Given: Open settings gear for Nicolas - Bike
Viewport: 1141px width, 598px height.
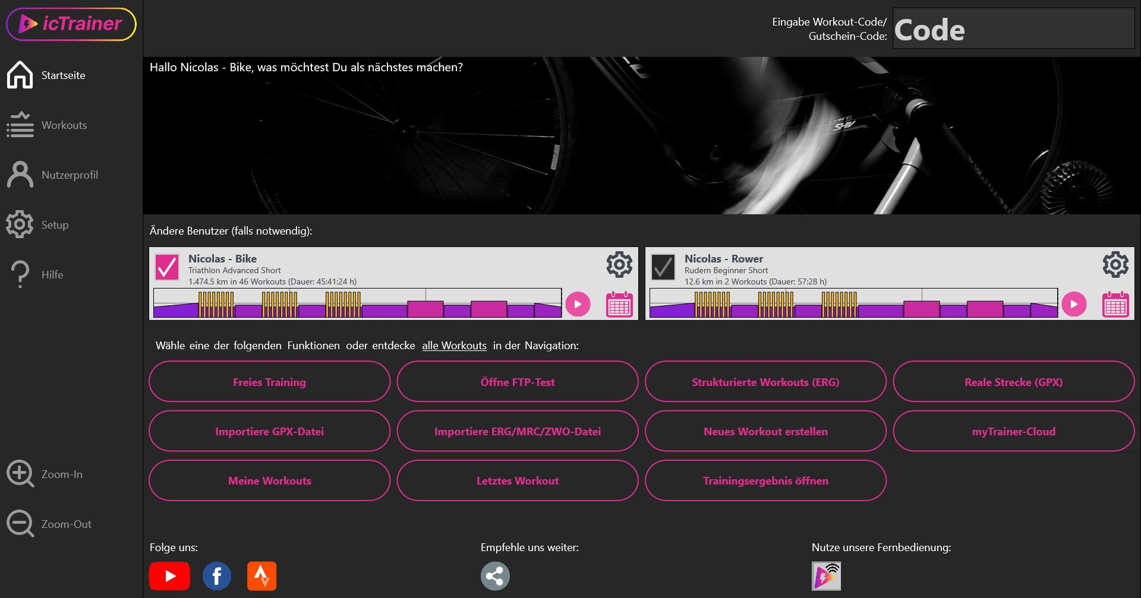Looking at the screenshot, I should 619,265.
